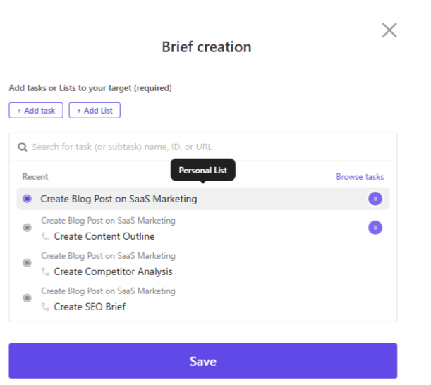This screenshot has height=385, width=431.
Task: Close the Brief creation dialog
Action: point(389,30)
